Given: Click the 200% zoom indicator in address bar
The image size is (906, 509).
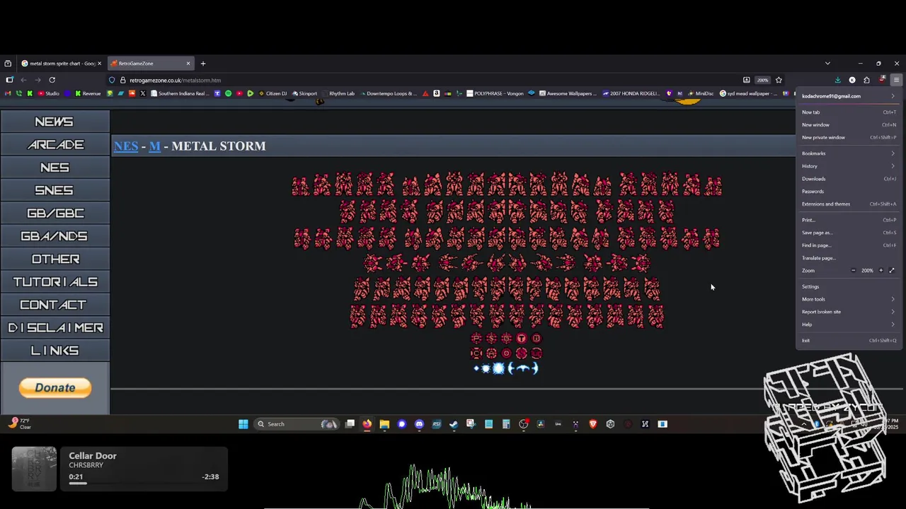Looking at the screenshot, I should [762, 80].
